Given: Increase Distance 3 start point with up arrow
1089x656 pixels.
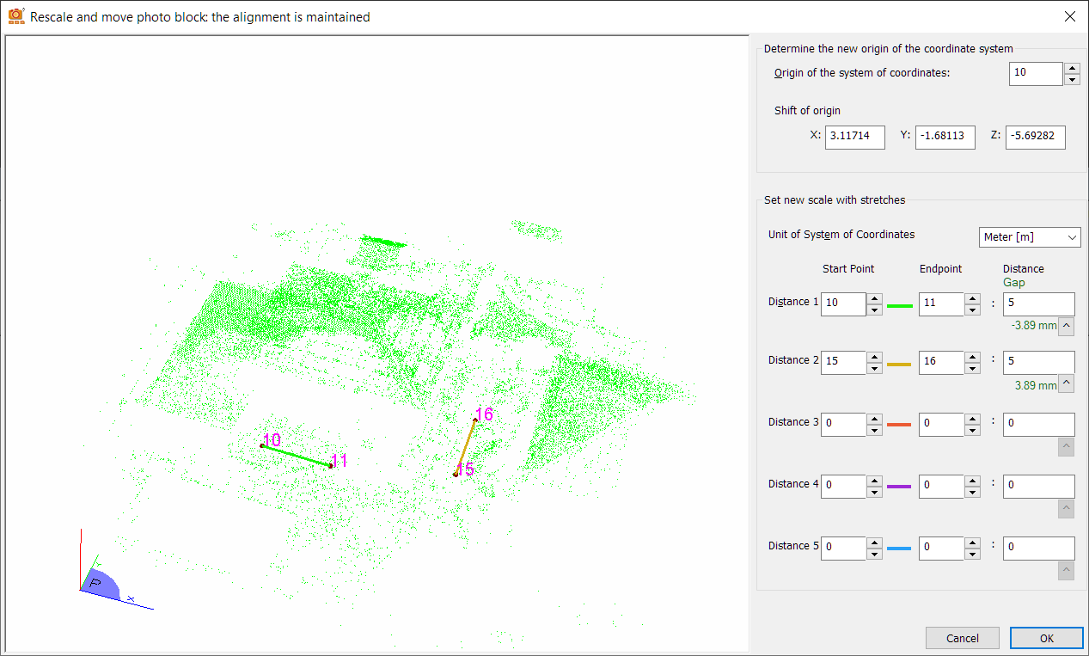Looking at the screenshot, I should [x=874, y=419].
